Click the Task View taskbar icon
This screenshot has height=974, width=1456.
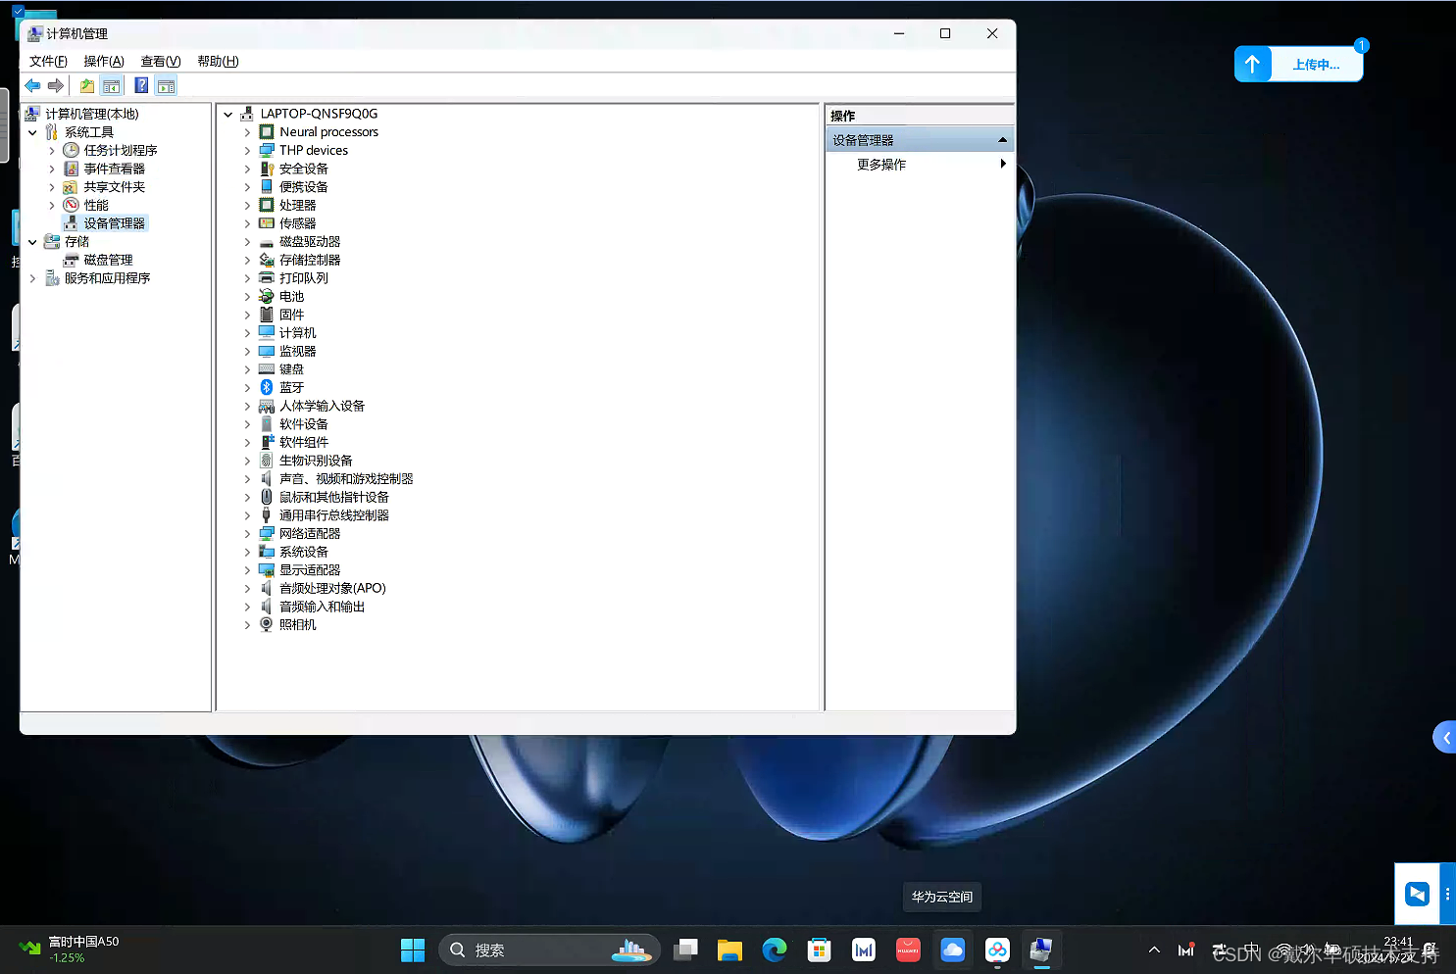coord(685,950)
